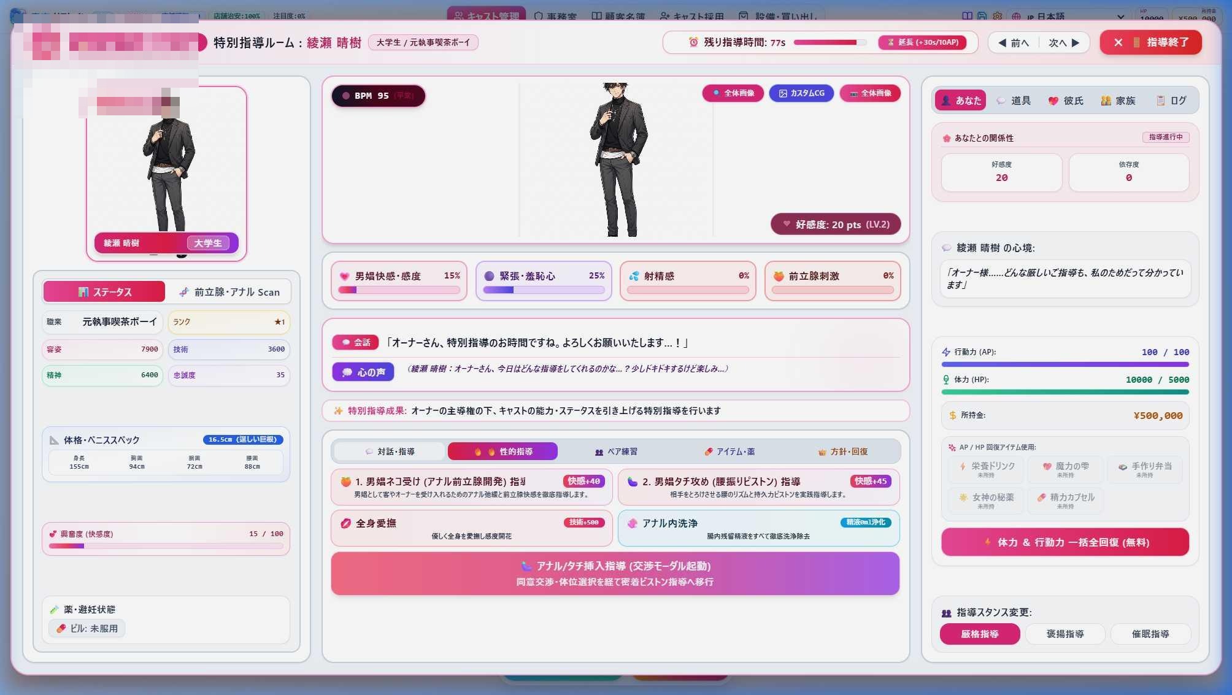Screen dimensions: 1232x695
Task: Click 指導終了 to end session
Action: click(x=1150, y=42)
